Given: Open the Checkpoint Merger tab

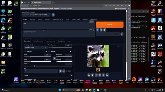Looking at the screenshot, I should [58, 19].
